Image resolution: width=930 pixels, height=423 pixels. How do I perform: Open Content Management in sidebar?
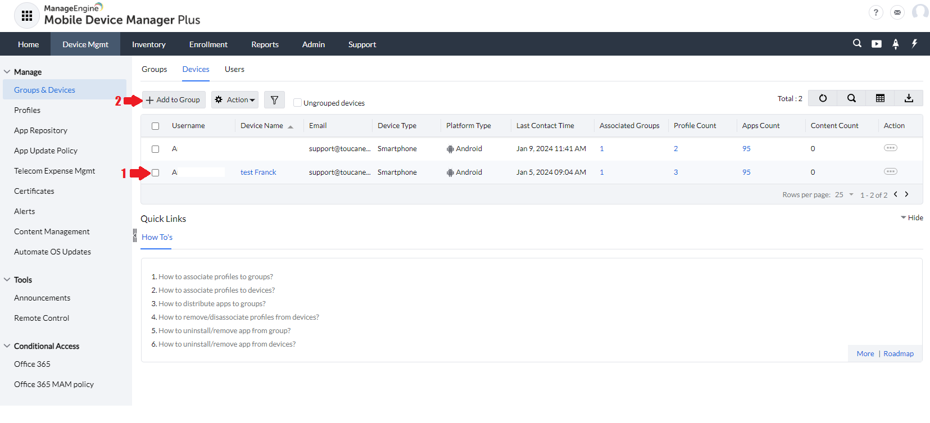52,231
